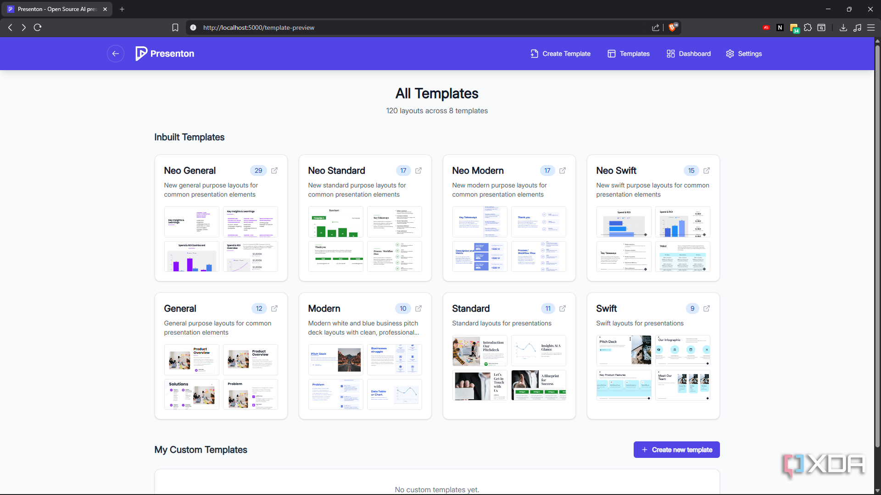Click Neo General Spend & ROI Dashboard thumbnail

(x=192, y=257)
